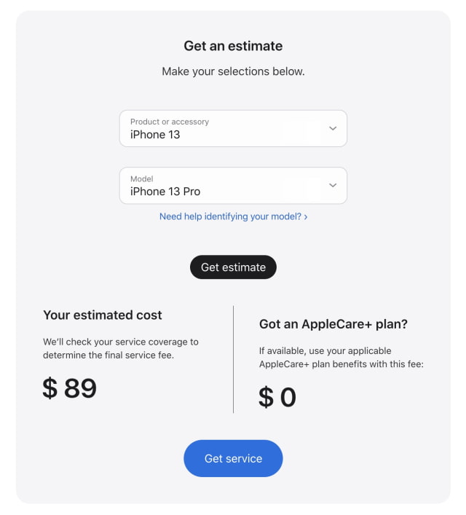This screenshot has width=466, height=515.
Task: Open the 'Need help identifying your model?' link
Action: coord(230,216)
